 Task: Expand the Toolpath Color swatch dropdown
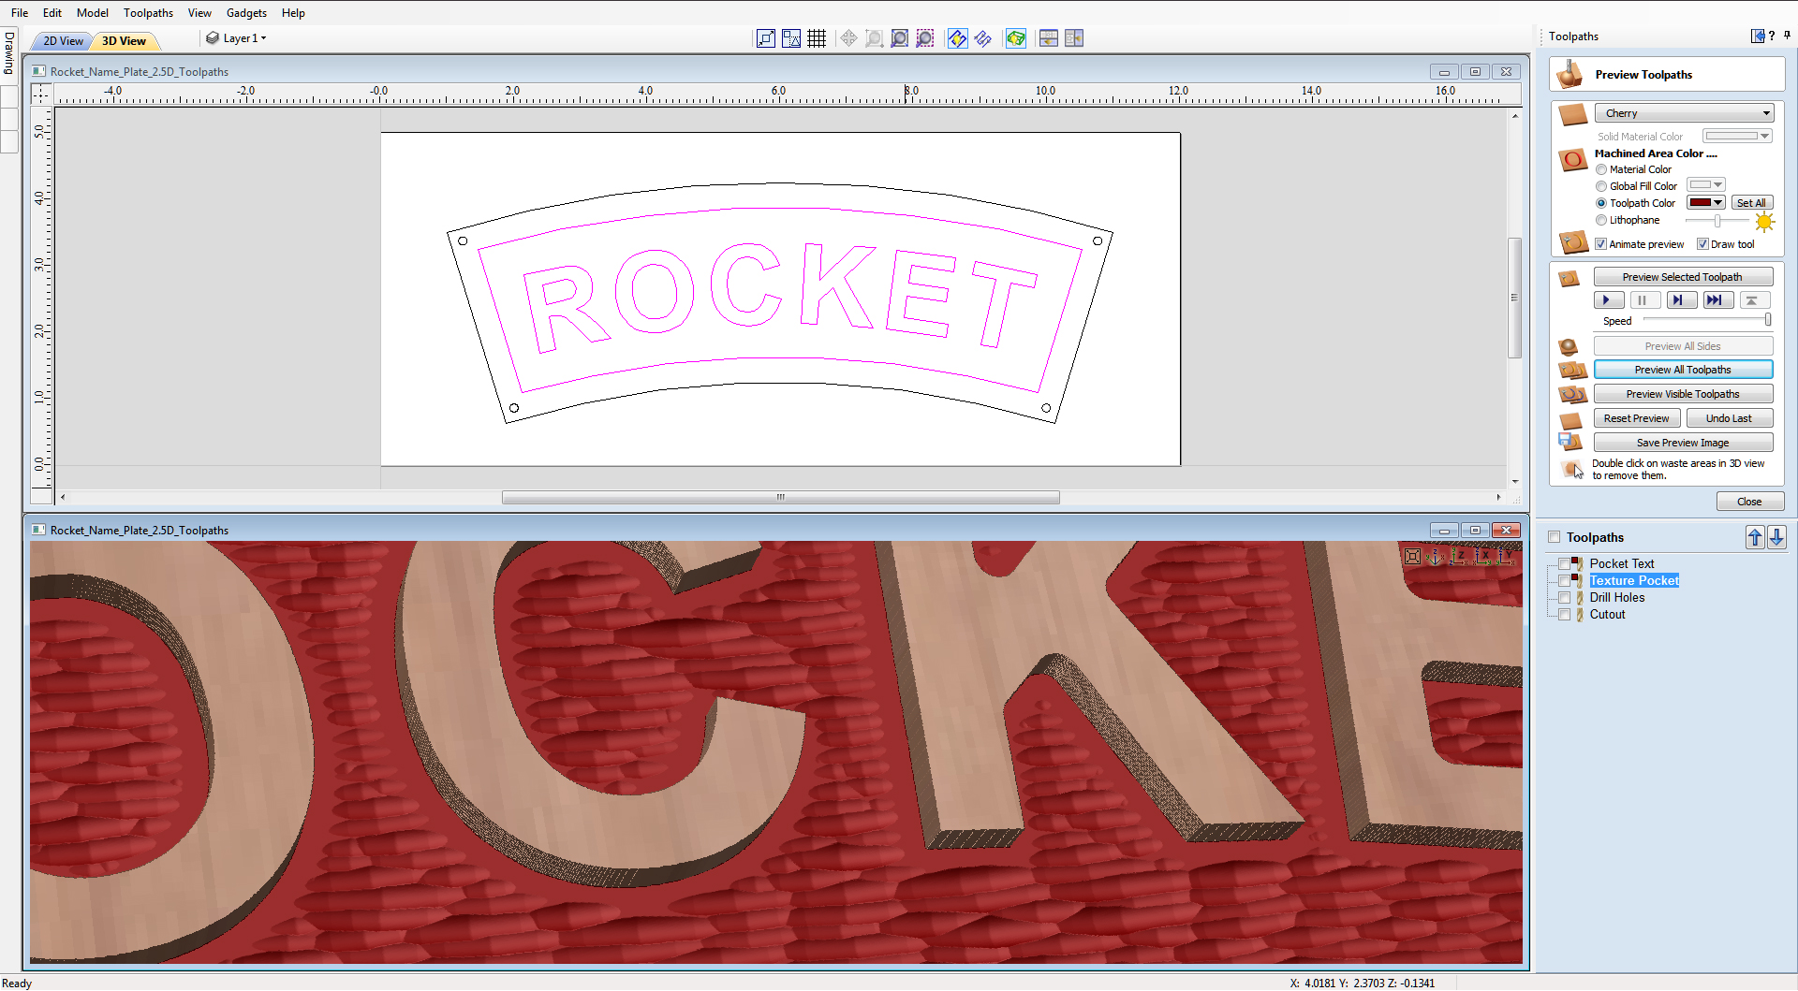coord(1717,203)
